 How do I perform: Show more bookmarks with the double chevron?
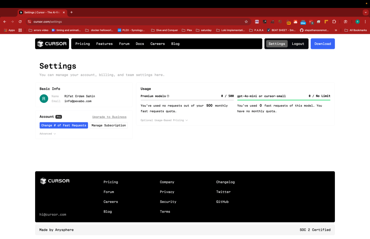(336, 30)
